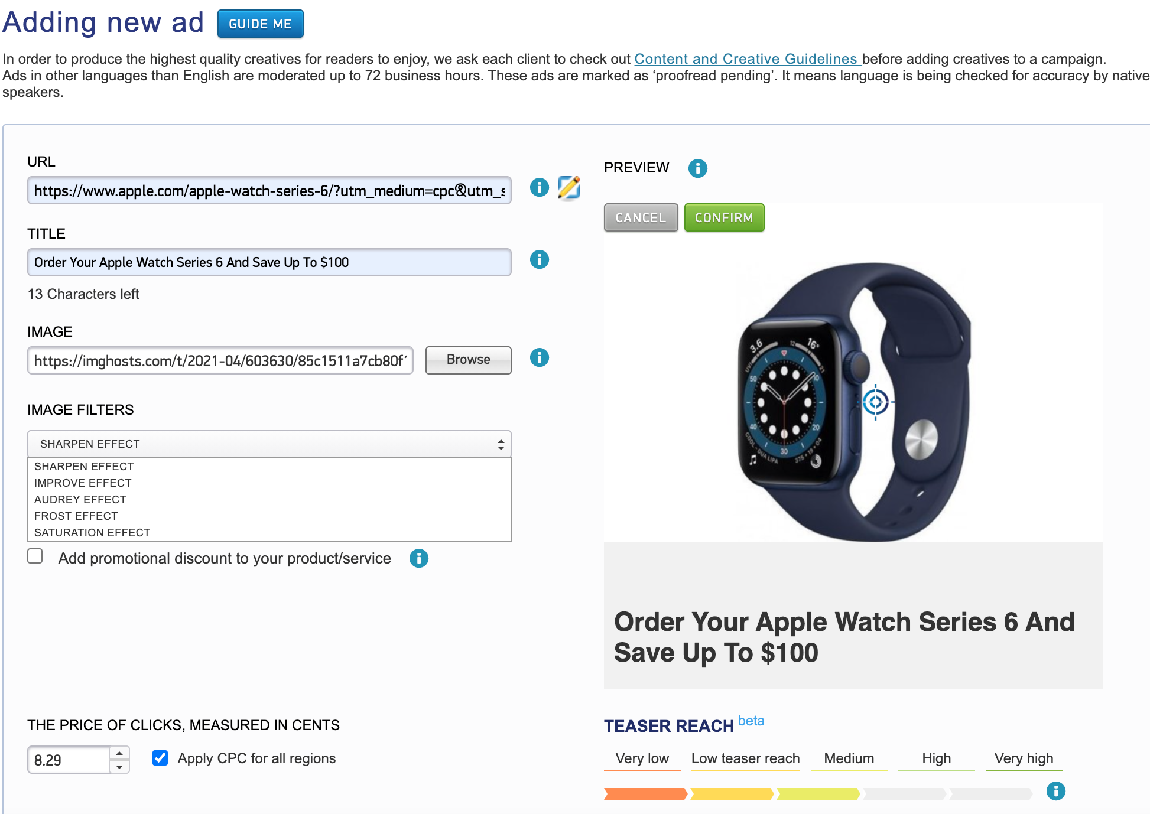
Task: Open Content and Creative Guidelines link
Action: click(746, 59)
